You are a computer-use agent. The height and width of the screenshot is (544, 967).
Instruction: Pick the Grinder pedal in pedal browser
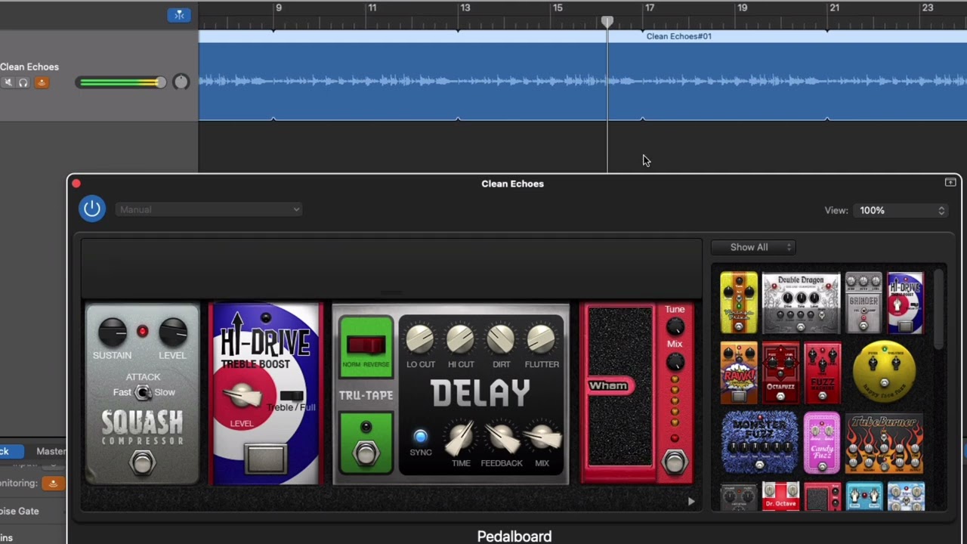(864, 303)
